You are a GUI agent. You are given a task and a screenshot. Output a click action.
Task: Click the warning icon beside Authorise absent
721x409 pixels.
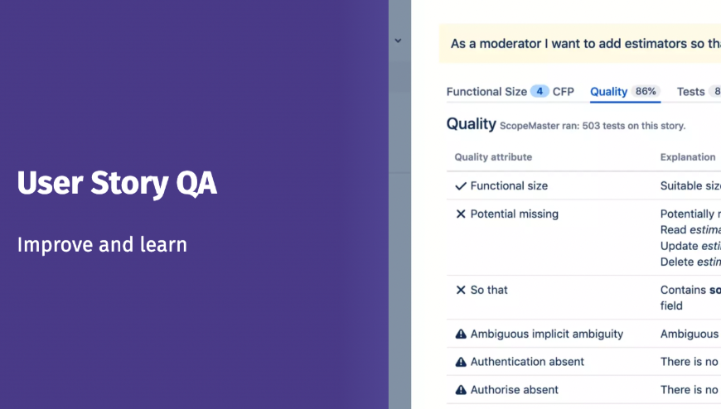461,390
